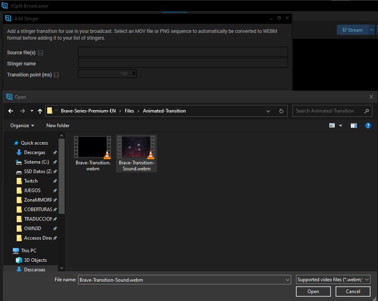Click the Cancel button

point(353,291)
